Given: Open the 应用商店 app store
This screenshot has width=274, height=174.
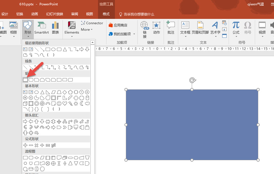Looking at the screenshot, I should click(x=118, y=25).
